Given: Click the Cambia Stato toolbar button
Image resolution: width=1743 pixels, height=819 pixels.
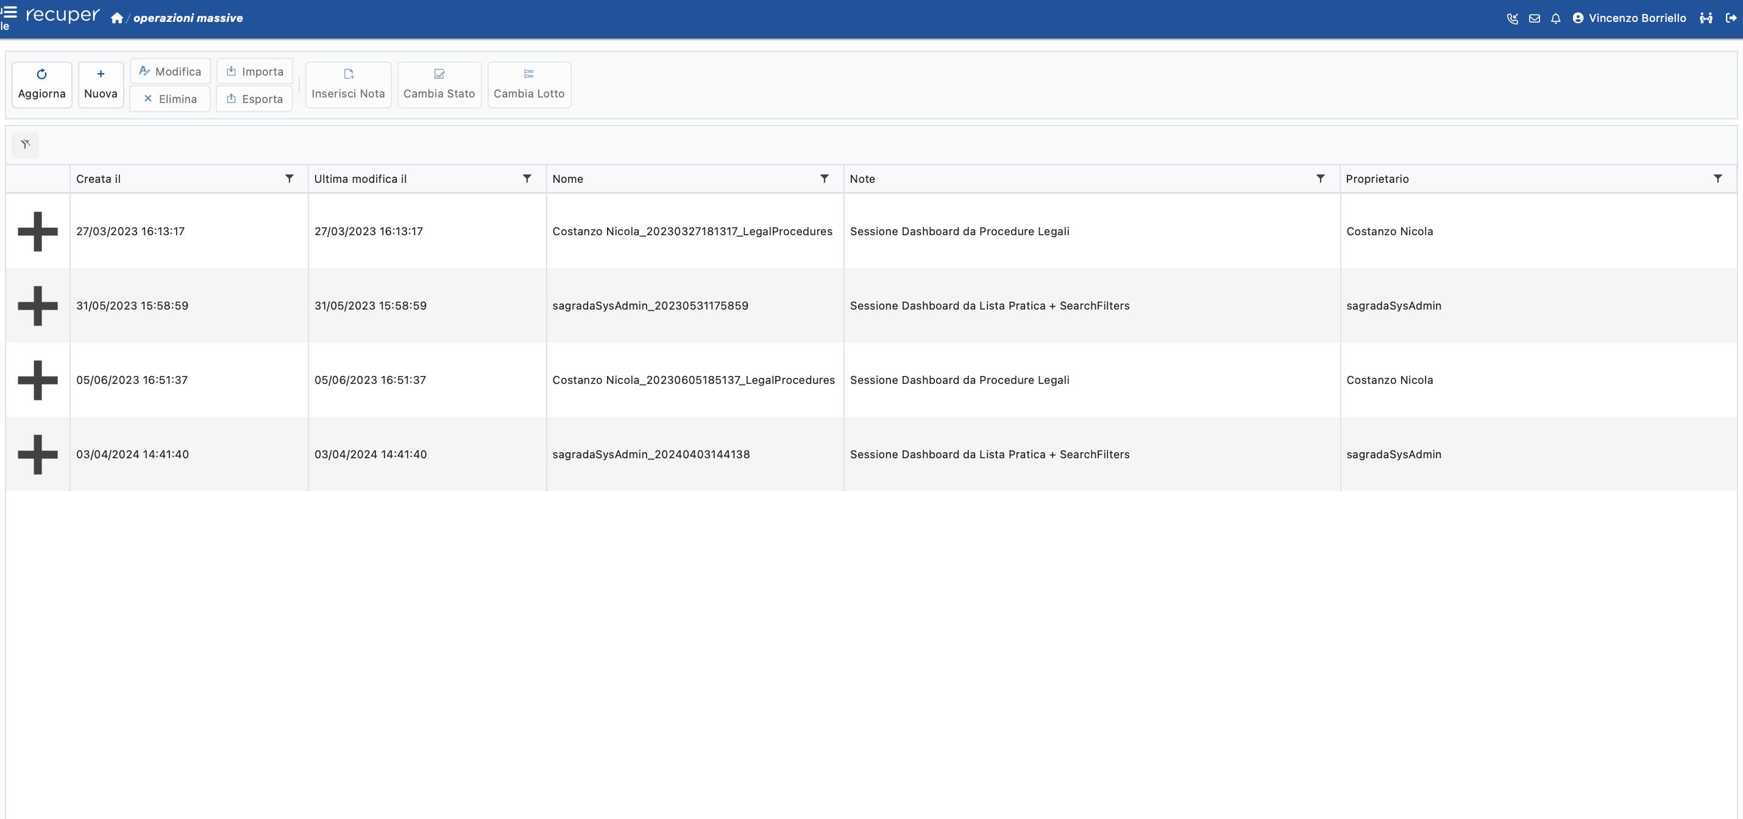Looking at the screenshot, I should tap(439, 85).
